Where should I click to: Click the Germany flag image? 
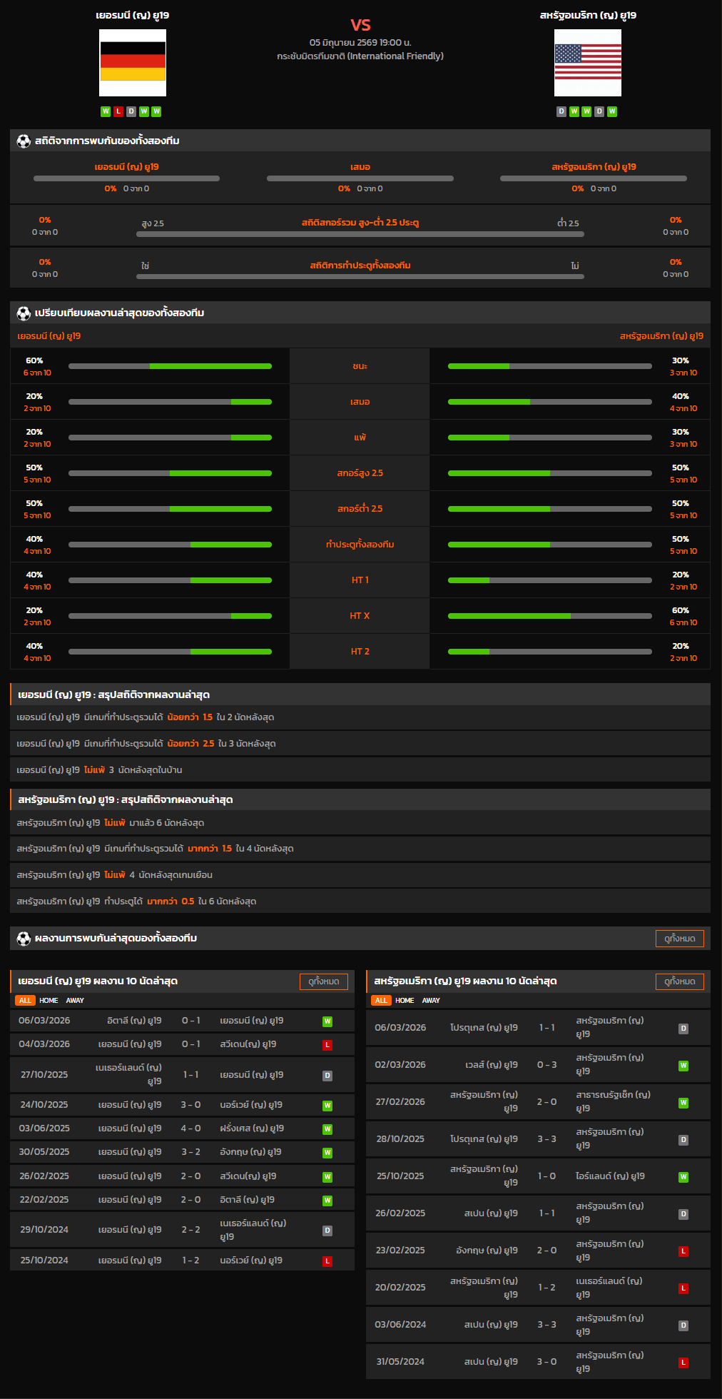(133, 63)
